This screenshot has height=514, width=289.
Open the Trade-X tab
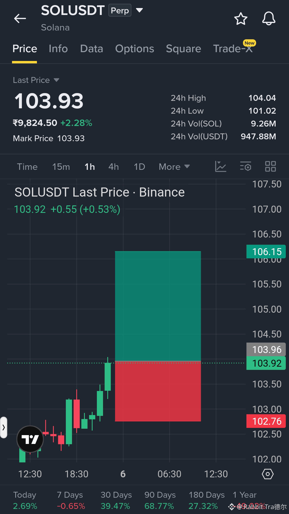[x=233, y=49]
